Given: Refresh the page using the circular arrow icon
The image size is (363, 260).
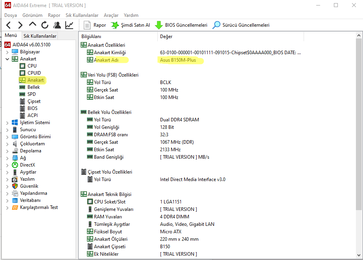Looking at the screenshot, I should pyautogui.click(x=45, y=25).
